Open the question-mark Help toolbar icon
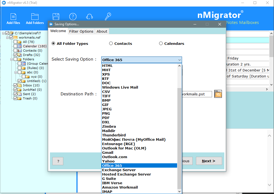This screenshot has height=194, width=274. point(73,17)
